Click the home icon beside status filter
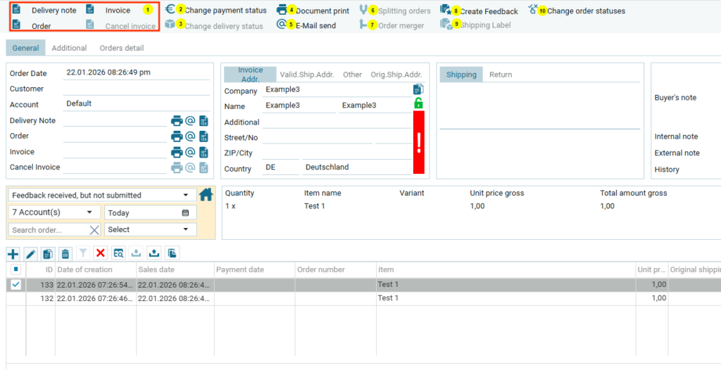Image resolution: width=721 pixels, height=370 pixels. pyautogui.click(x=206, y=195)
